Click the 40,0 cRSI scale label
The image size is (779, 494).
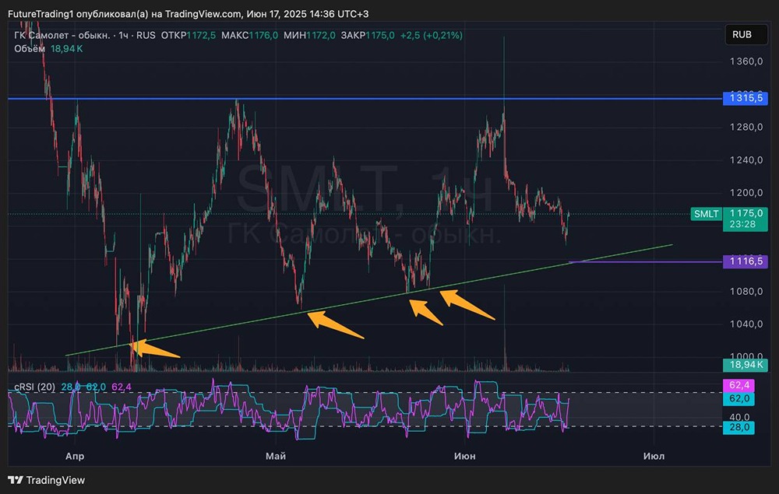pos(740,417)
